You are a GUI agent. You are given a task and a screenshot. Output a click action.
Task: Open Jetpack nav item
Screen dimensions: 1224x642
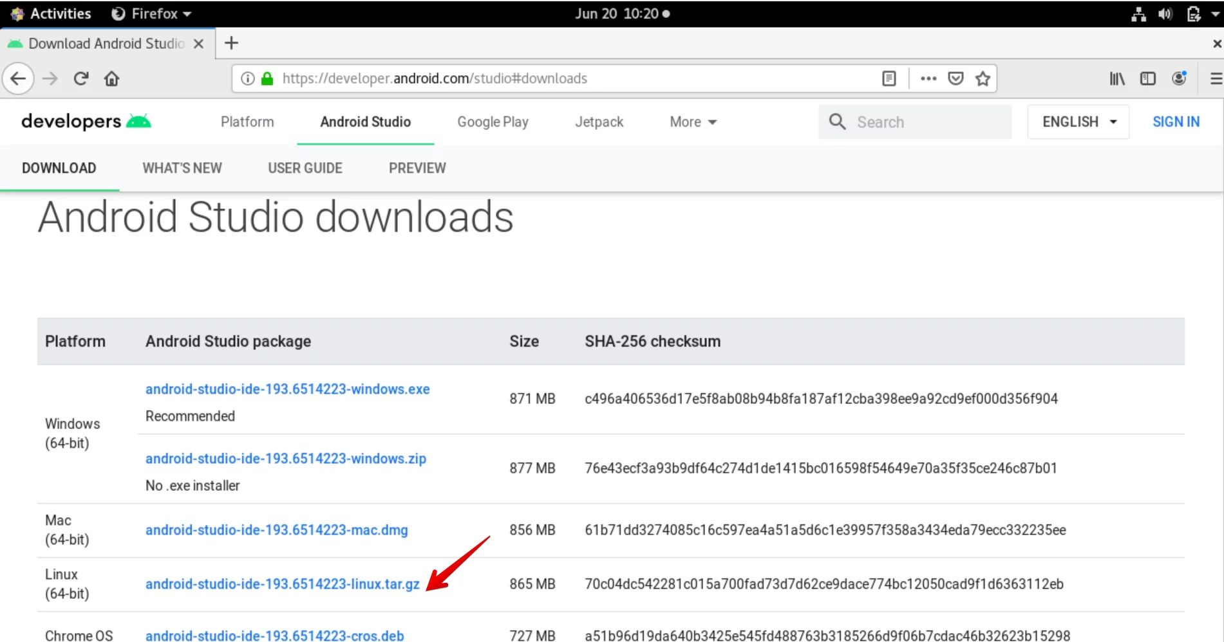(599, 122)
